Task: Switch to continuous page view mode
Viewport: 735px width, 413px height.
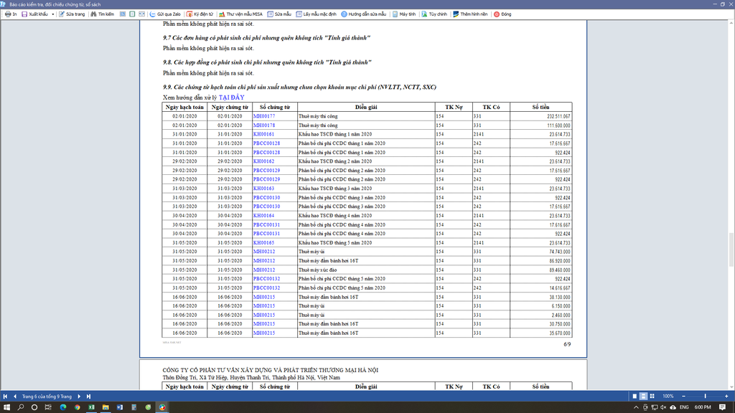Action: pos(643,396)
